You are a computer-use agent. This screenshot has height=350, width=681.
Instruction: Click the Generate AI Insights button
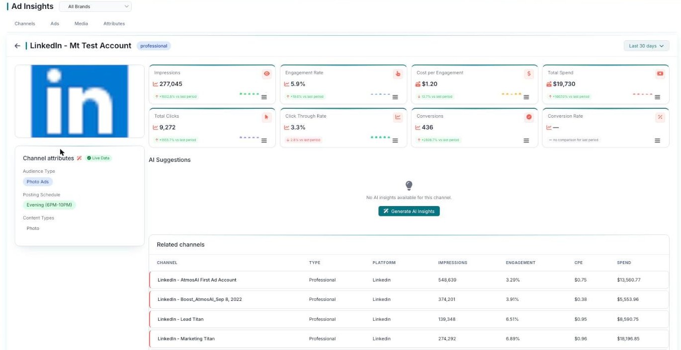pos(409,211)
